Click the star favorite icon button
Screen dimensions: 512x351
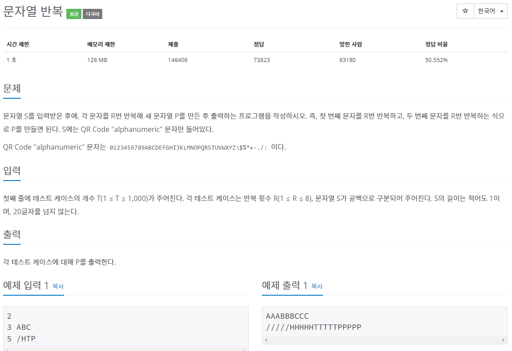465,11
